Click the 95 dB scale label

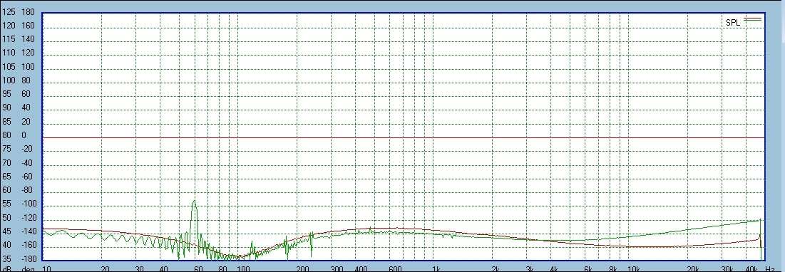(6, 94)
